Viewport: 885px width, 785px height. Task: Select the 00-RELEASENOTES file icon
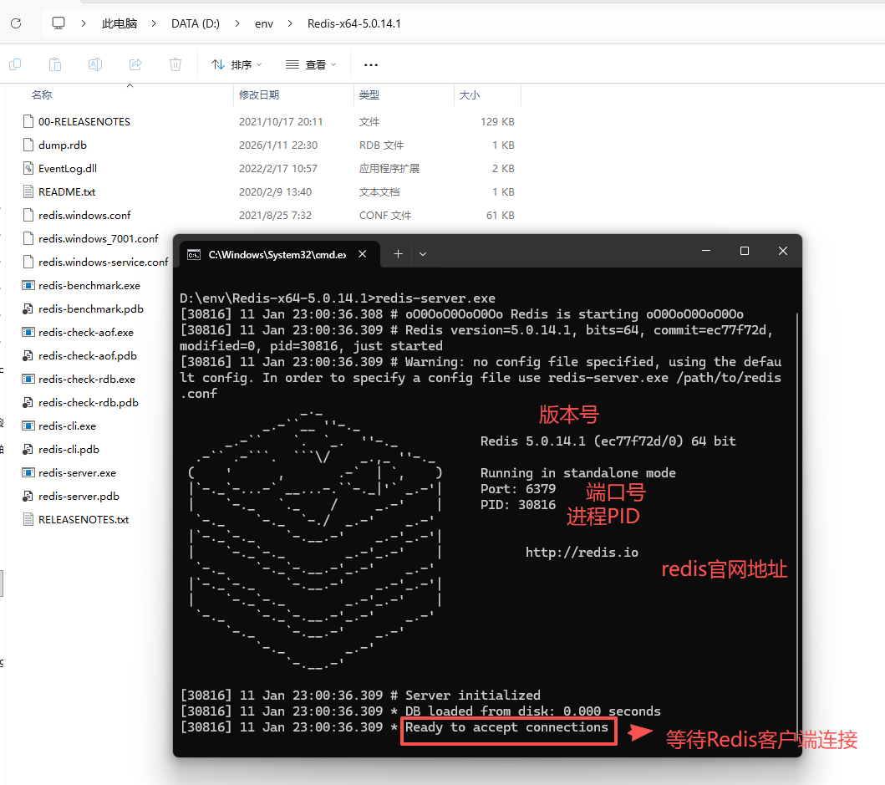pyautogui.click(x=28, y=121)
